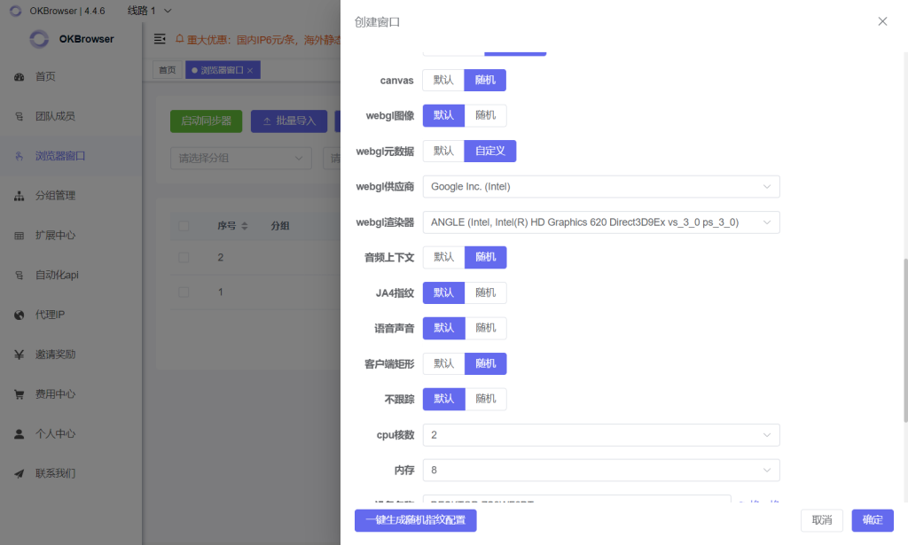This screenshot has height=545, width=908.
Task: Expand the 请选择分组 filter dropdown
Action: [239, 157]
